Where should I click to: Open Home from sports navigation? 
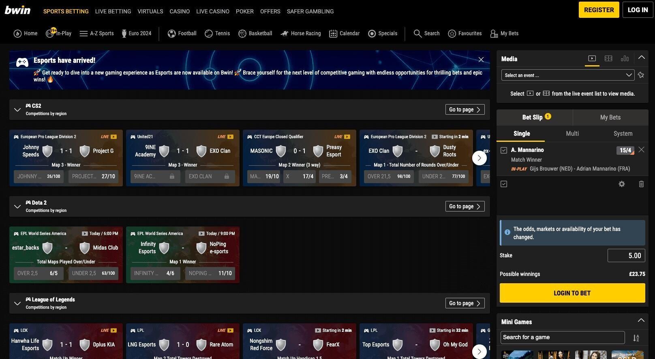(25, 34)
